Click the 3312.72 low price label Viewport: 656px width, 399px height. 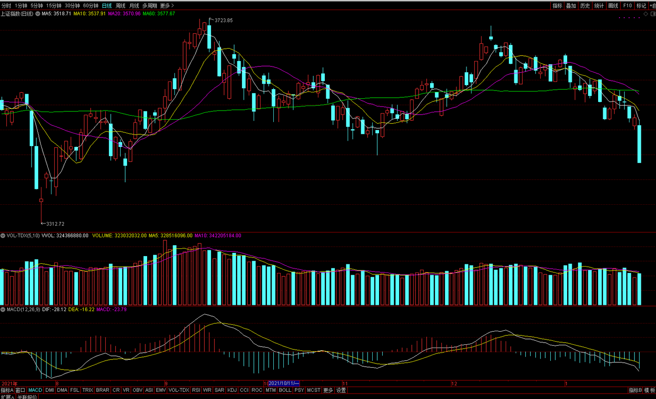[x=55, y=224]
